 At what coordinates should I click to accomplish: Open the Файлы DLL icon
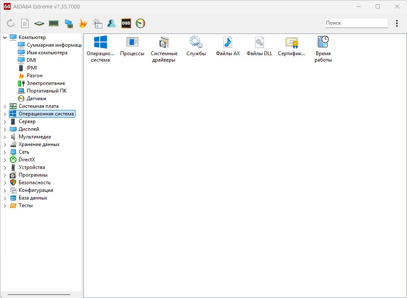pos(260,46)
